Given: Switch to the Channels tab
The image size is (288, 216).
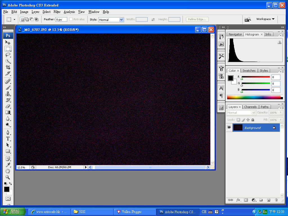Looking at the screenshot, I should click(250, 107).
